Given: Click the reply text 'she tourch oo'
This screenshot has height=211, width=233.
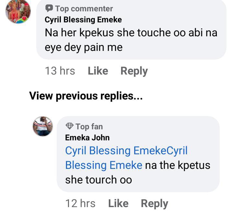Looking at the screenshot, I should (98, 180).
